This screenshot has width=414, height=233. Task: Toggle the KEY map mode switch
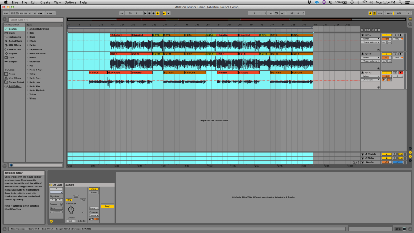(x=380, y=13)
